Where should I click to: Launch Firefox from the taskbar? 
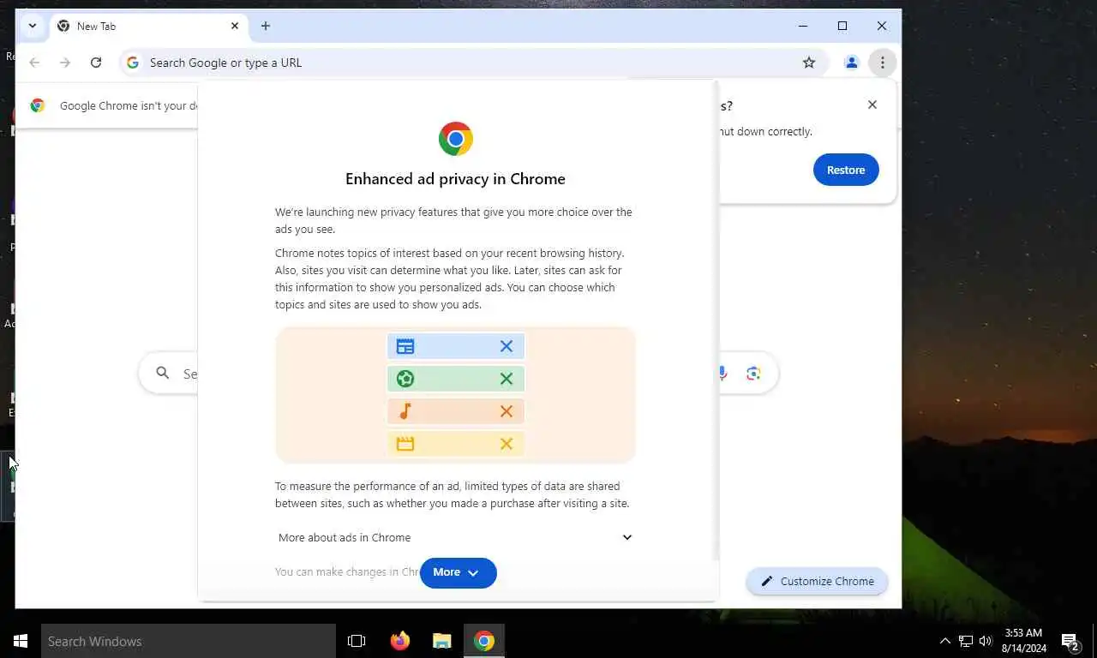tap(399, 641)
